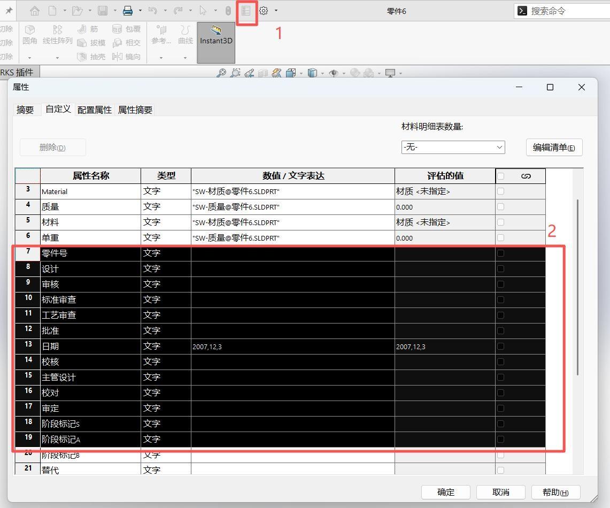Click the 包覆 wrap tool
This screenshot has height=508, width=610.
(126, 29)
